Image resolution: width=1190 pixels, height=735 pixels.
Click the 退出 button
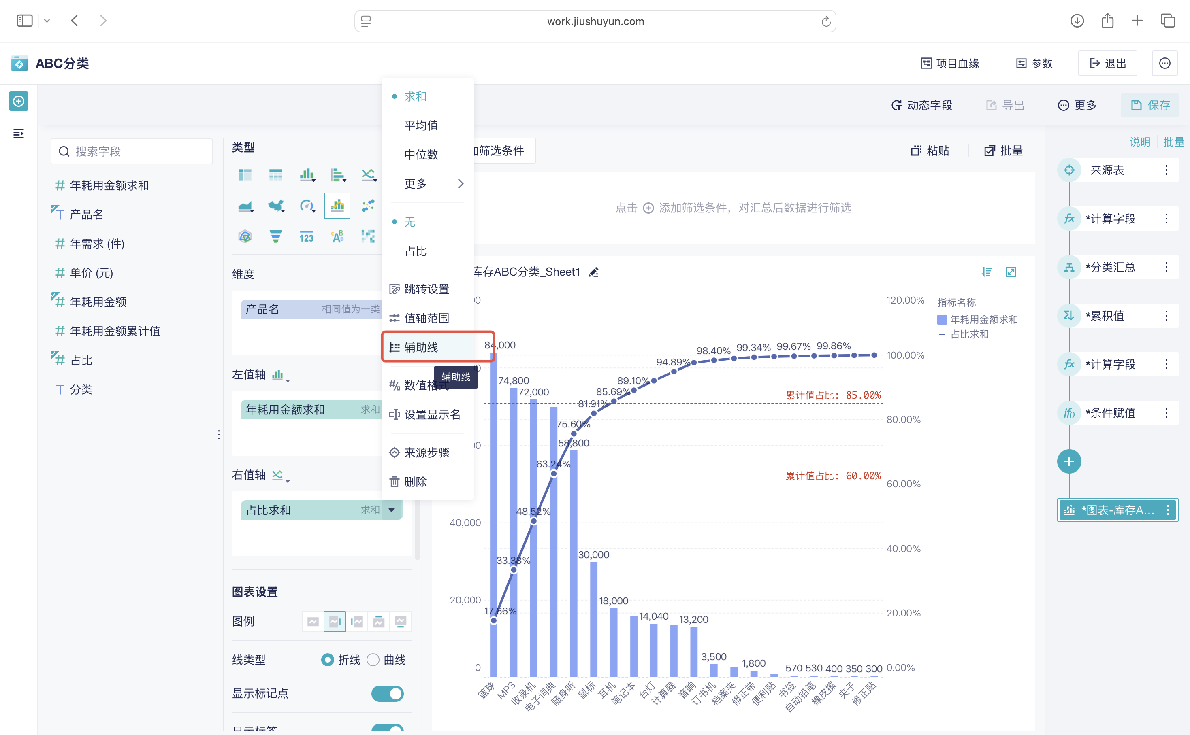(x=1108, y=63)
